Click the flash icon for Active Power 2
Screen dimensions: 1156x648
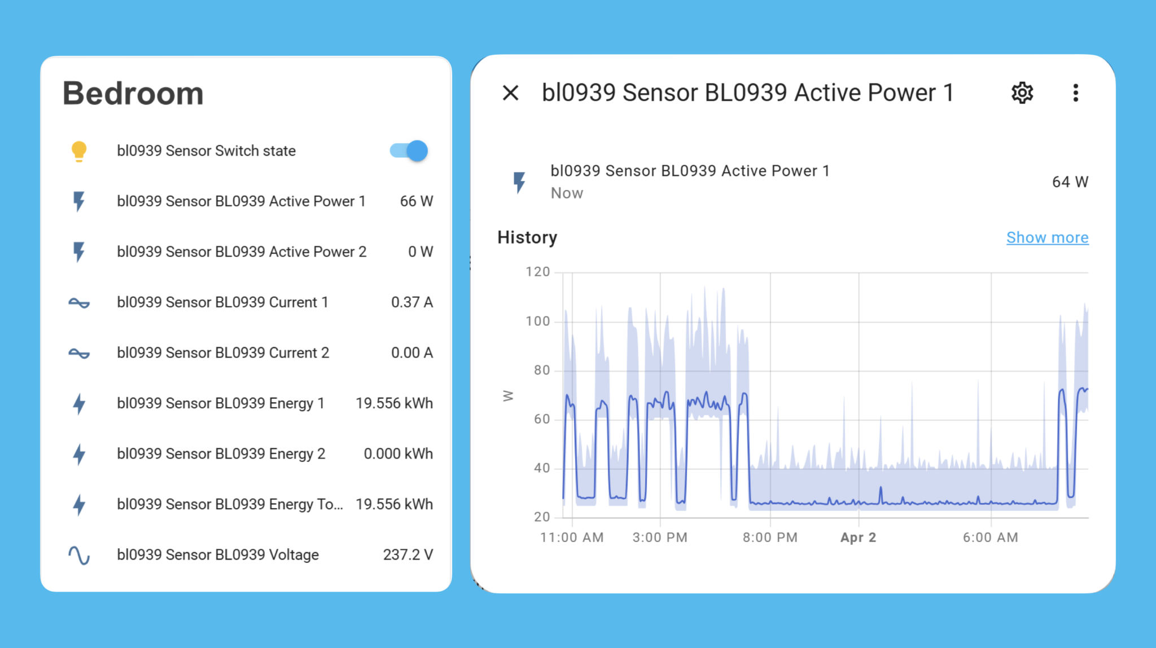[79, 252]
